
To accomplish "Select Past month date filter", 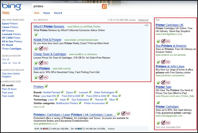I will pos(8,96).
